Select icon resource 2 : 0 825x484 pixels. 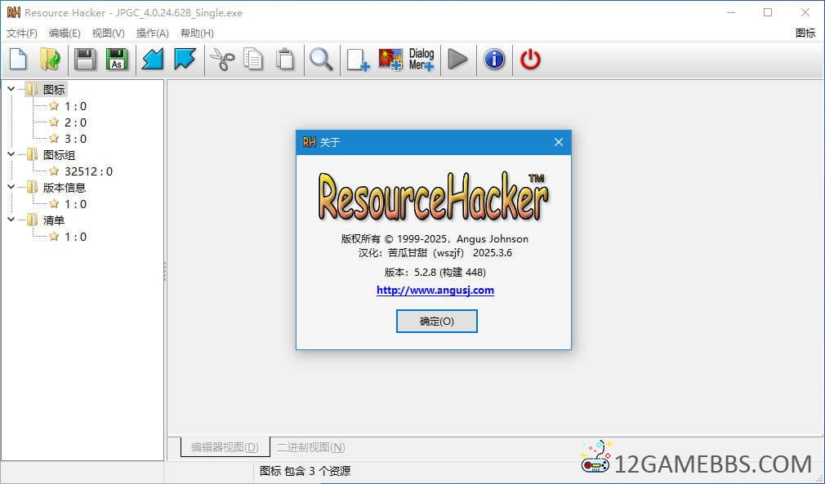tap(75, 122)
